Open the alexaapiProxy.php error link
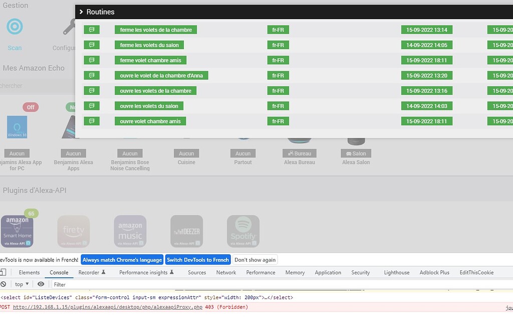The image size is (513, 323). [x=108, y=307]
